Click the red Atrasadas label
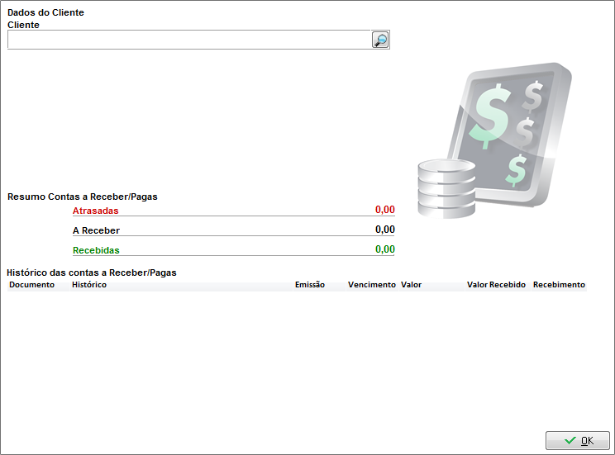The height and width of the screenshot is (455, 615). (x=96, y=211)
